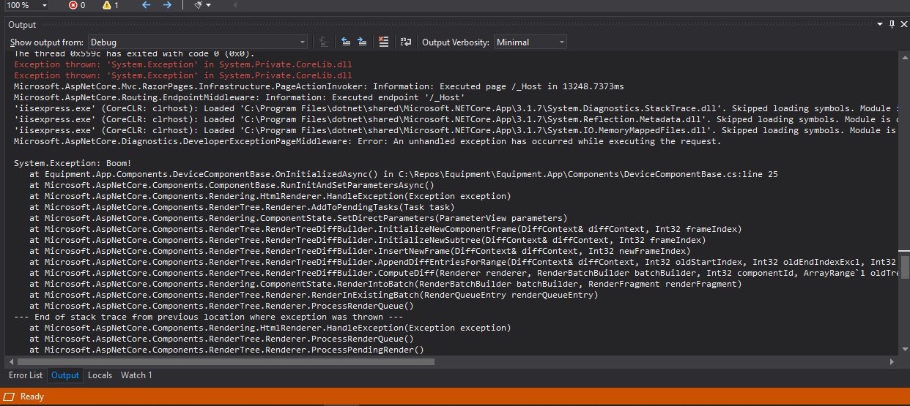This screenshot has width=910, height=406.
Task: Switch to the Error List tab
Action: click(x=26, y=375)
